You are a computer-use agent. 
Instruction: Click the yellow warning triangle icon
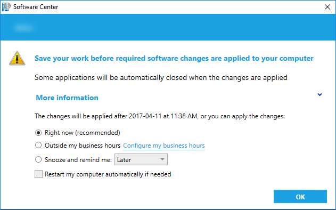(17, 58)
